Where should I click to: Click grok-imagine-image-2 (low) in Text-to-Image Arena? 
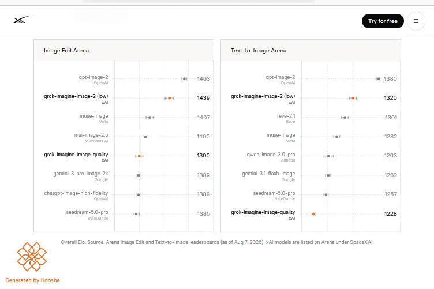(263, 96)
